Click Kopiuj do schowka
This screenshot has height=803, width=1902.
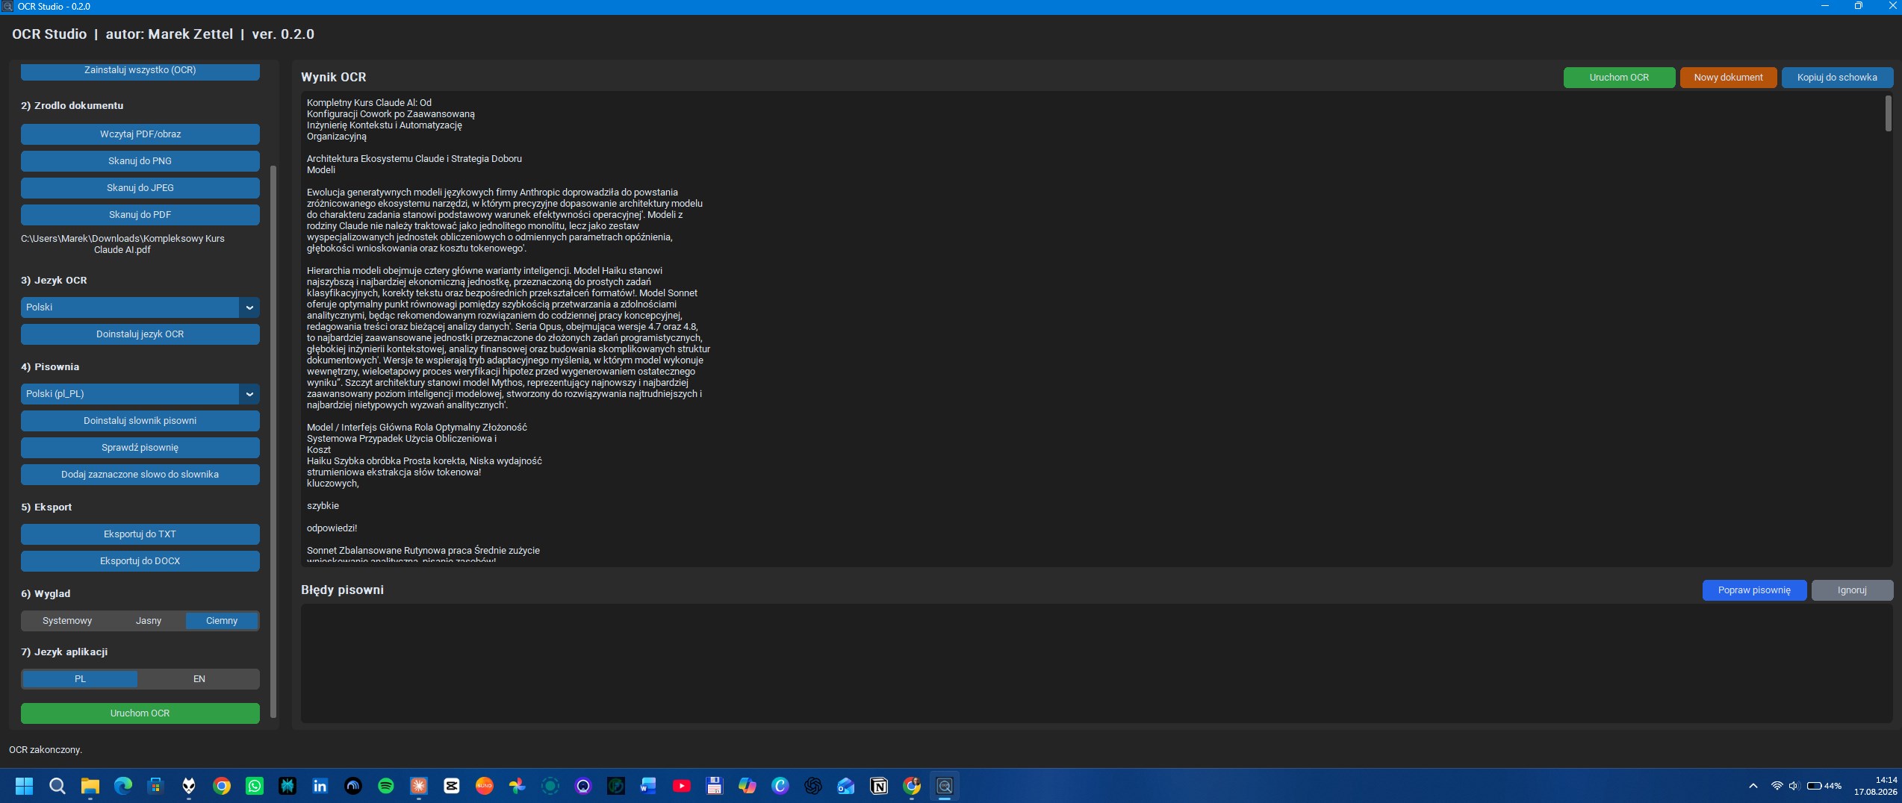[x=1837, y=78]
